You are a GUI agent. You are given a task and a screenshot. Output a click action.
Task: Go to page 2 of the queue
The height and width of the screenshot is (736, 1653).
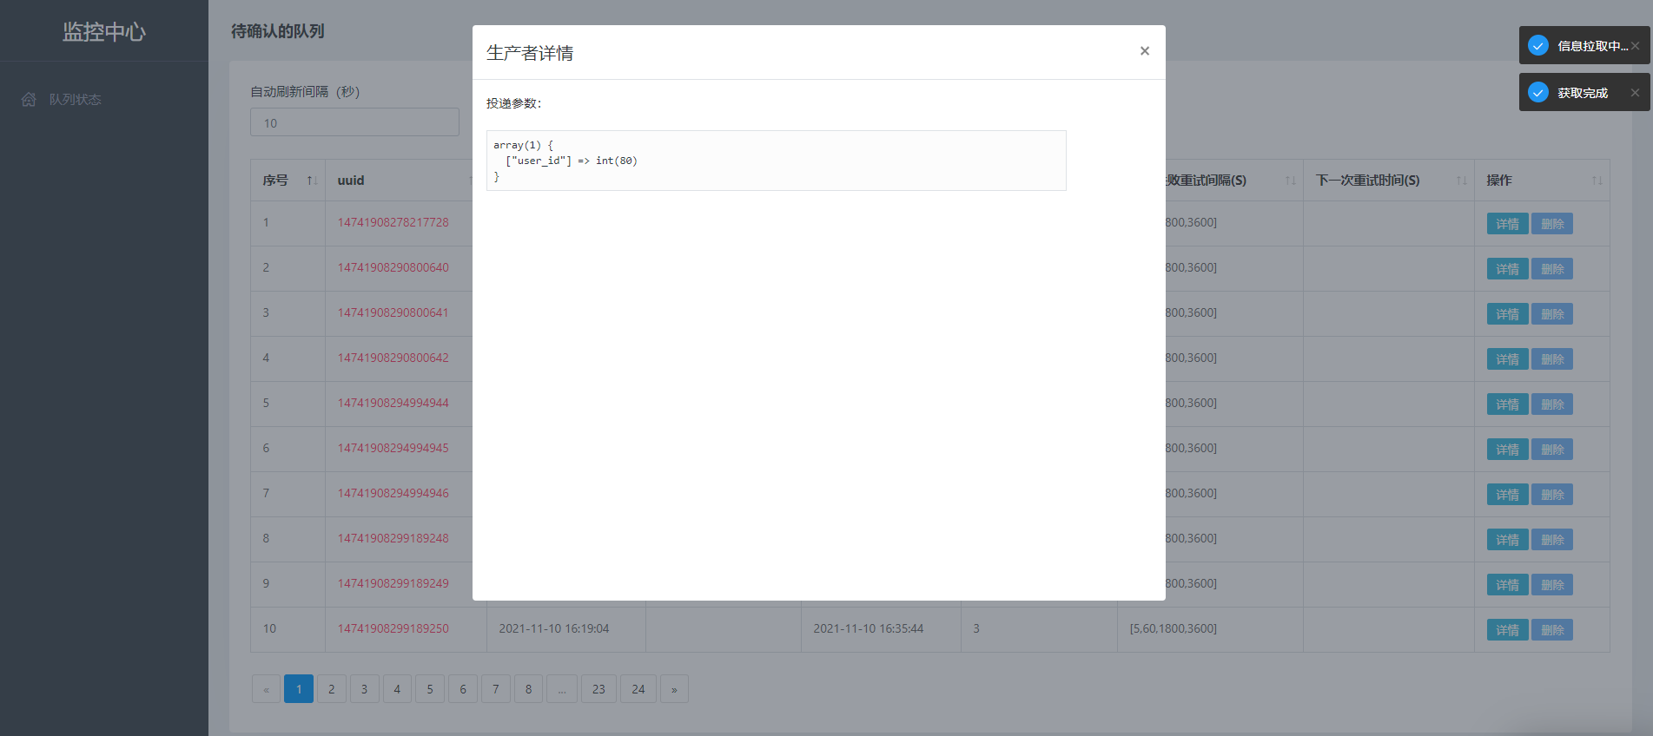331,689
